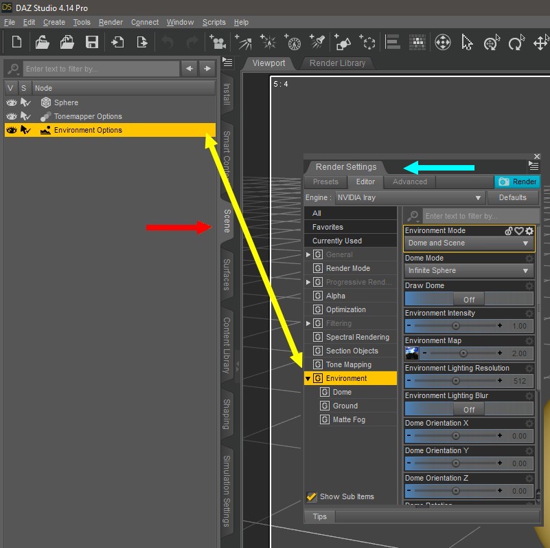Open the Surfaces side pane tab
Image resolution: width=550 pixels, height=548 pixels.
point(227,274)
